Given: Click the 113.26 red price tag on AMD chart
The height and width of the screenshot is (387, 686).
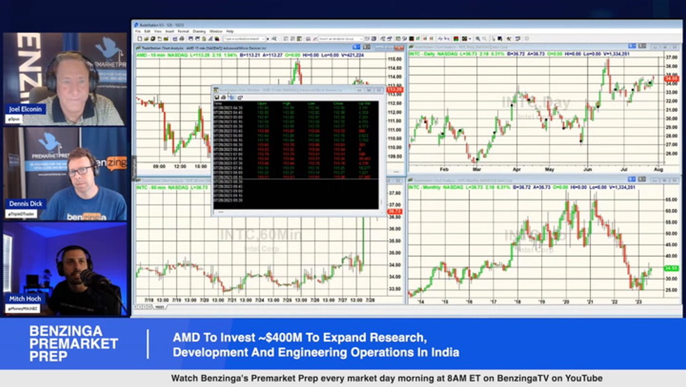Looking at the screenshot, I should (395, 90).
